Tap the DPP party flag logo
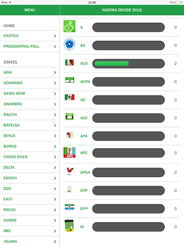 click(x=69, y=208)
